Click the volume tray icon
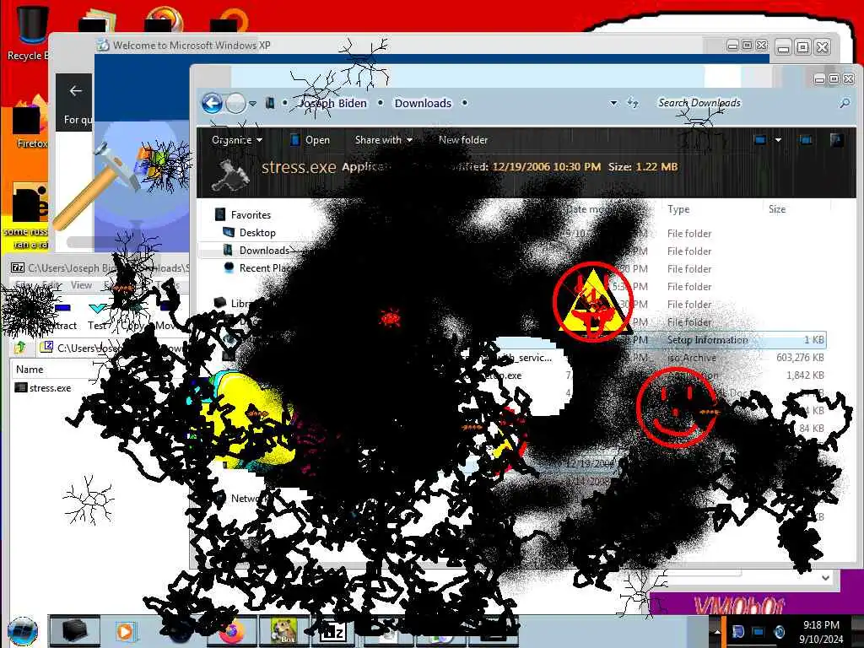This screenshot has width=864, height=648. [x=779, y=632]
